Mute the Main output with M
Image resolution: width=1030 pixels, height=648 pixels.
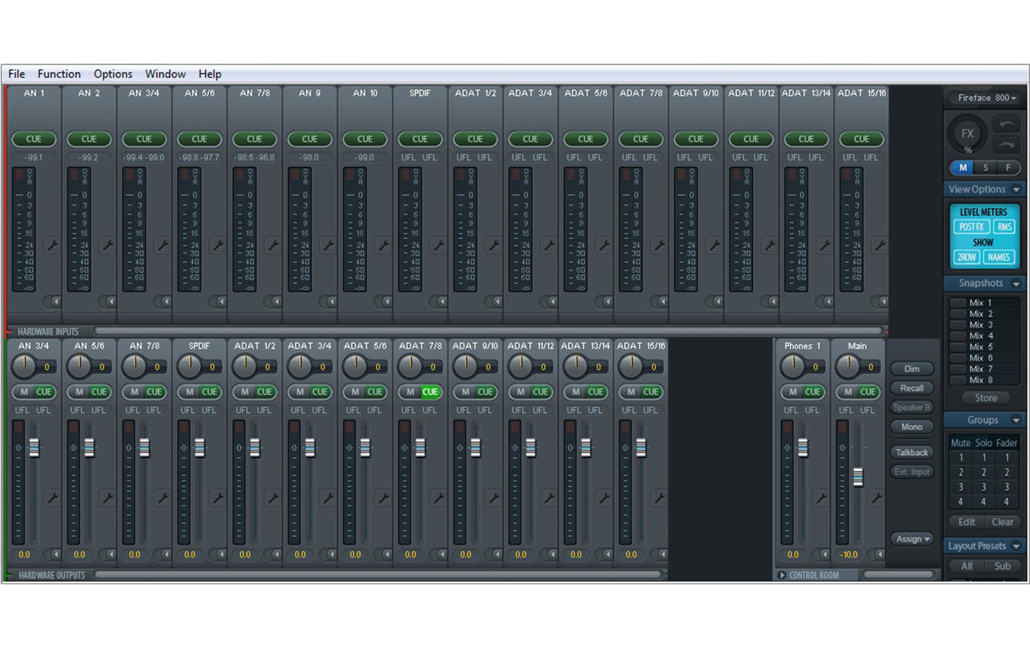click(x=848, y=391)
